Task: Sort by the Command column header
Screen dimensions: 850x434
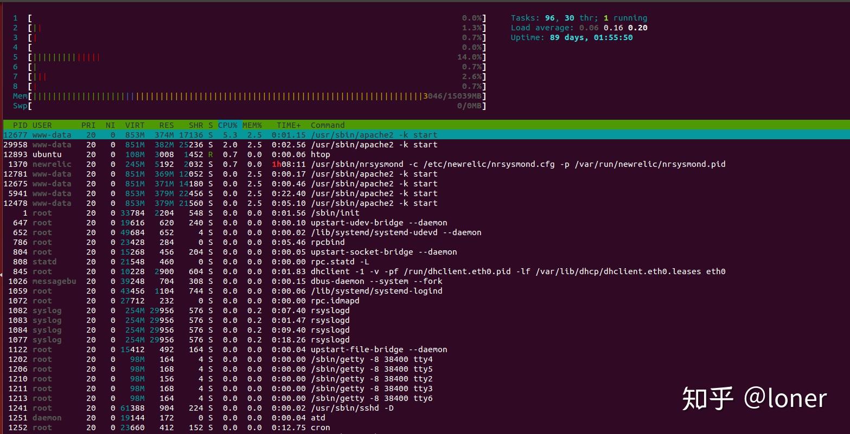Action: click(328, 125)
